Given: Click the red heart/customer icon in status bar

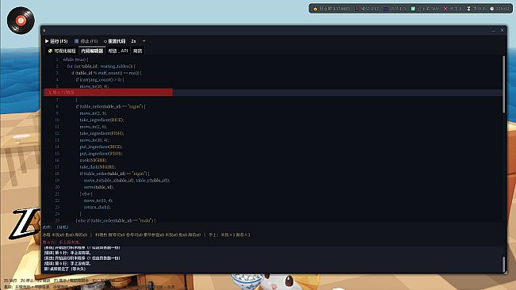Looking at the screenshot, I should 357,9.
